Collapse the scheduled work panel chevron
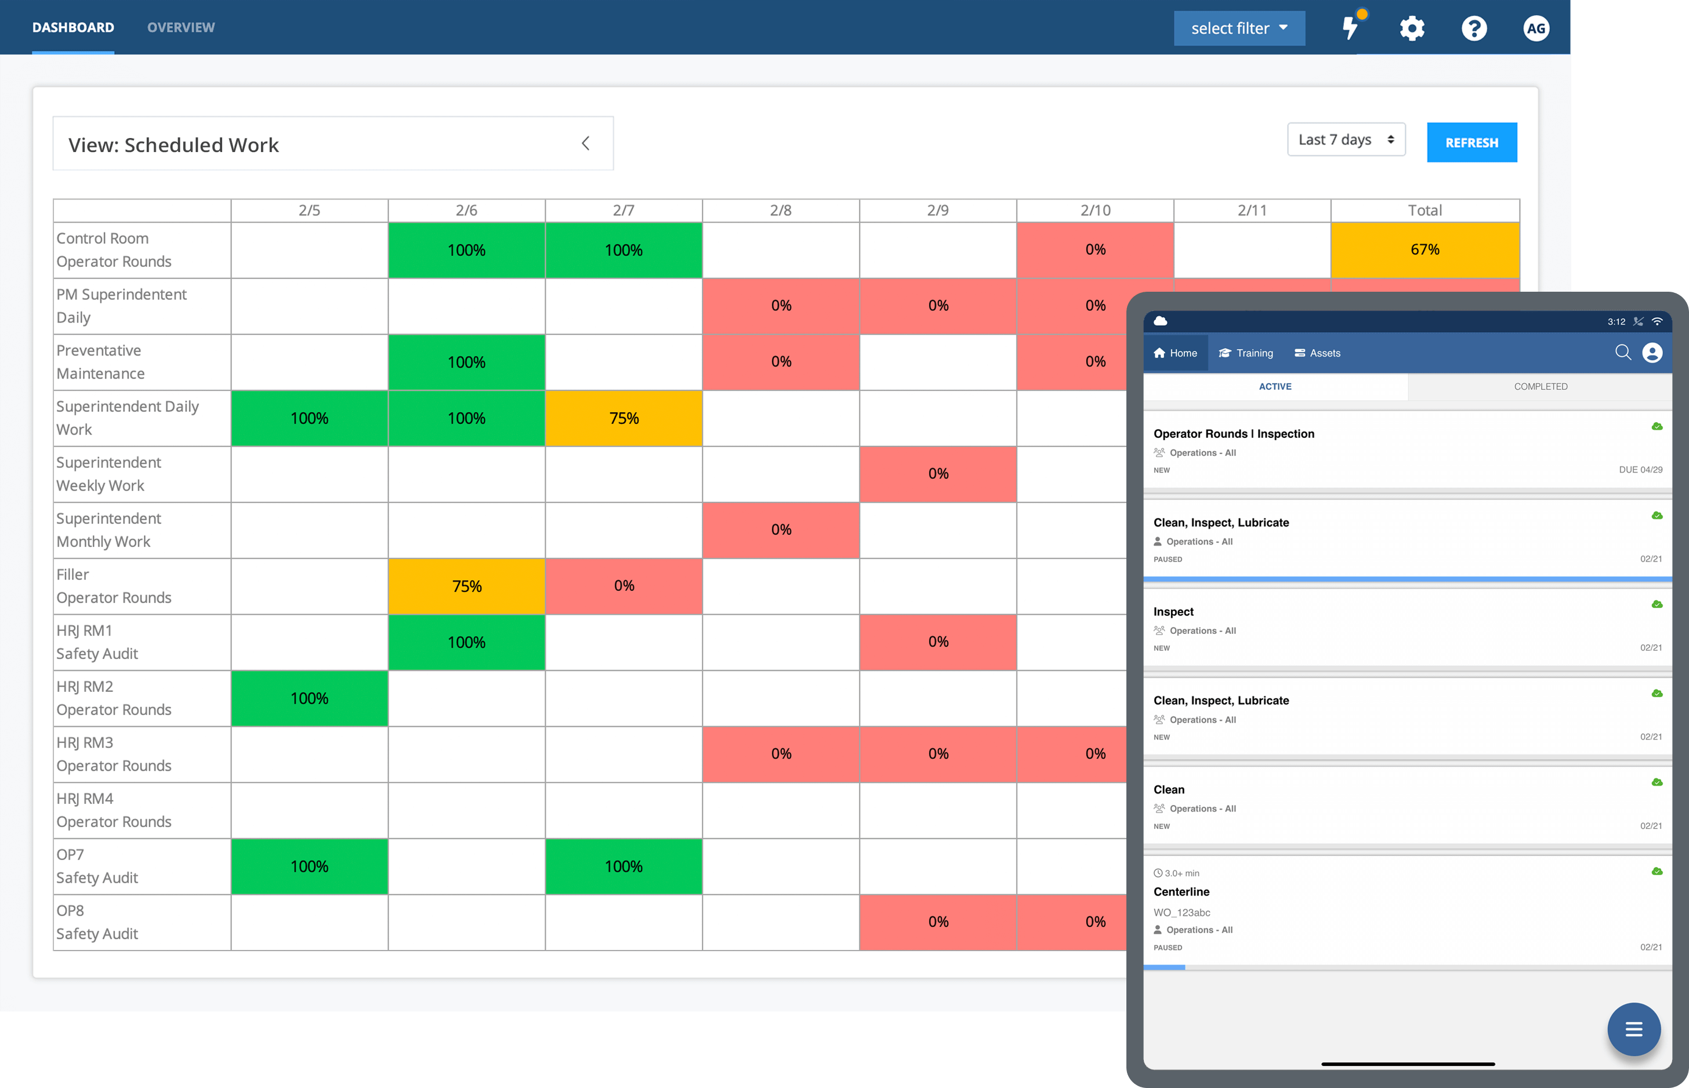The image size is (1689, 1088). (586, 143)
